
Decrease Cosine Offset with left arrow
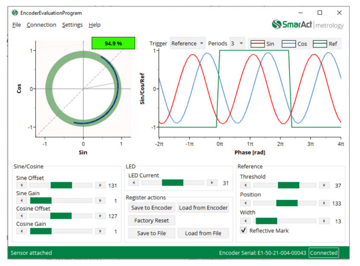point(22,216)
